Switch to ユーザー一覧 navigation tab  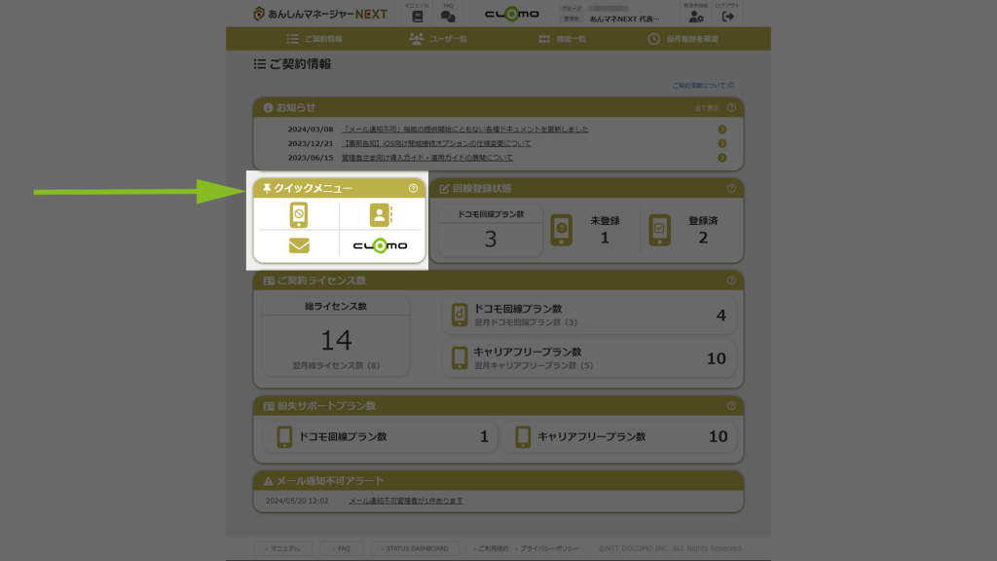coord(438,39)
